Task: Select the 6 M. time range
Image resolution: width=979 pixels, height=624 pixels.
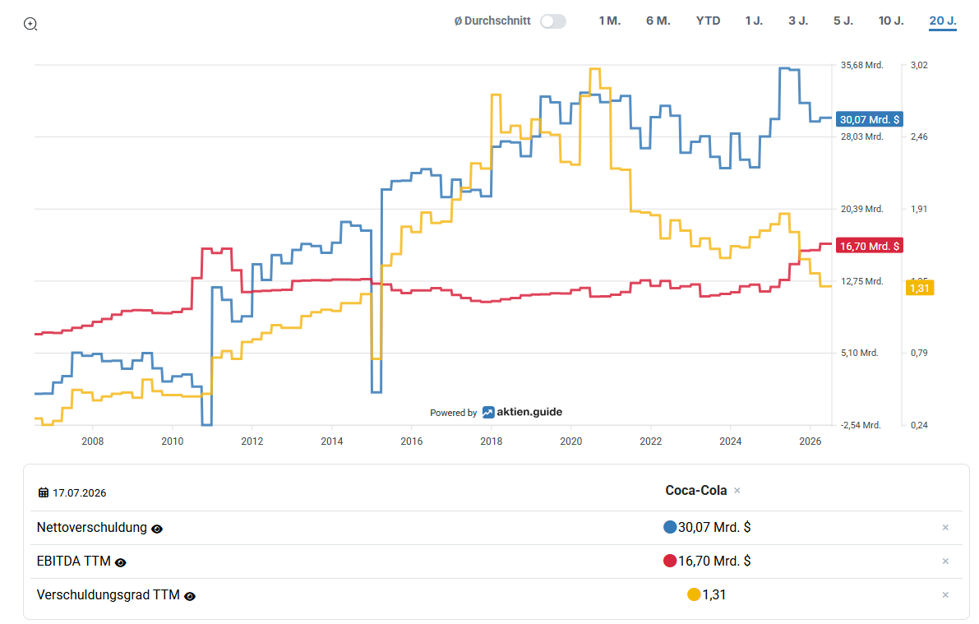Action: (658, 21)
